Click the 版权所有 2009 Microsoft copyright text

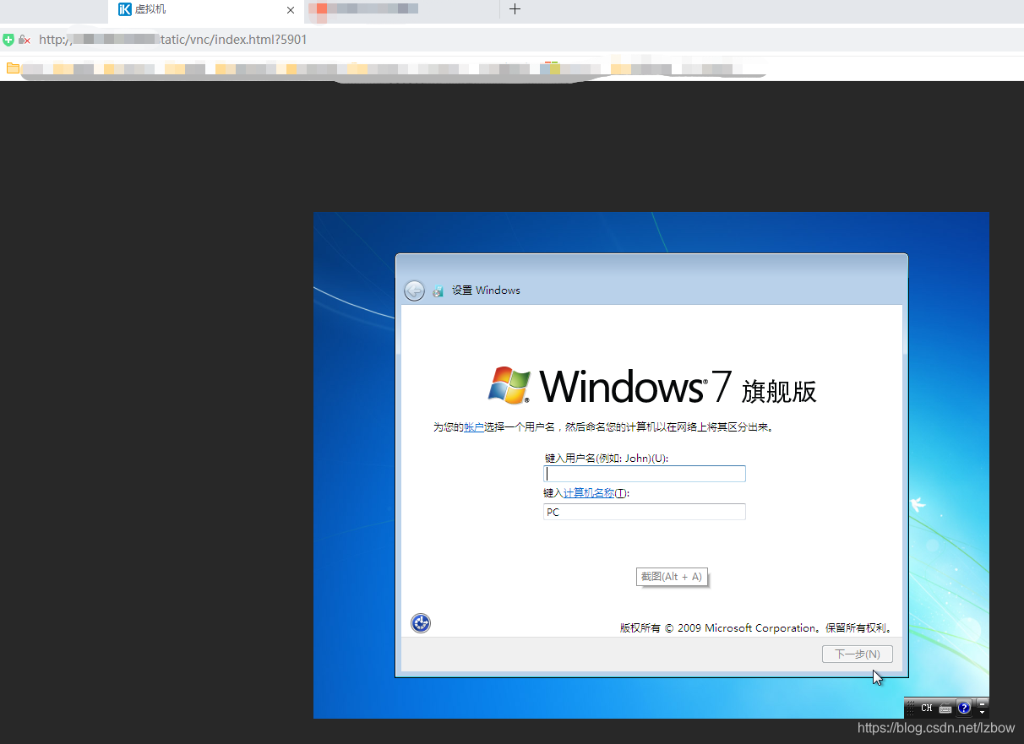756,628
